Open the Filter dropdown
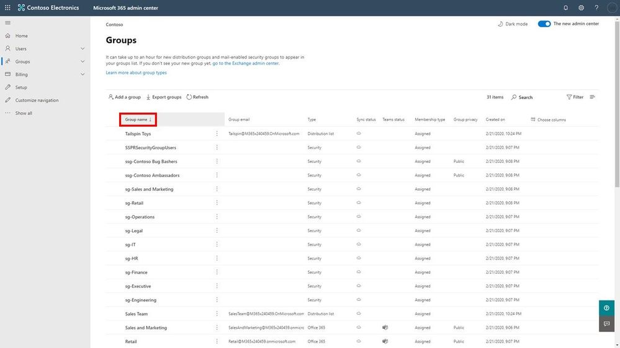Screen dimensions: 620x348 (x=575, y=97)
